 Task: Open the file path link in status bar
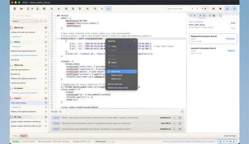click(189, 141)
